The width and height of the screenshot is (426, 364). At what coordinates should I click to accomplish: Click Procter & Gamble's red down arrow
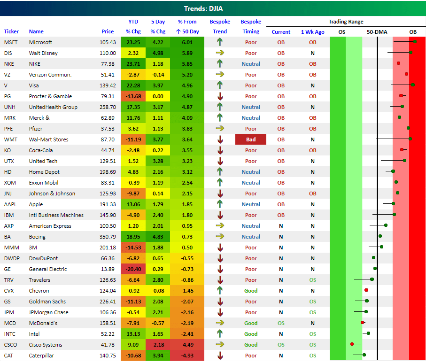(220, 96)
